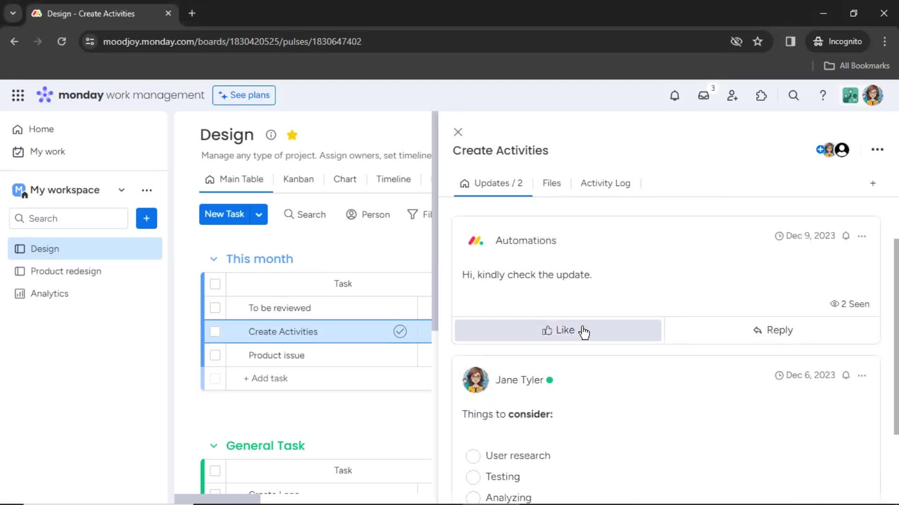This screenshot has height=505, width=899.
Task: Click the Activity Log tab
Action: click(x=605, y=183)
